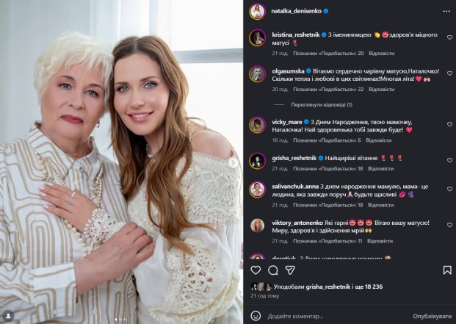Open the emoji picker in the comment field
456x324 pixels.
tap(256, 316)
